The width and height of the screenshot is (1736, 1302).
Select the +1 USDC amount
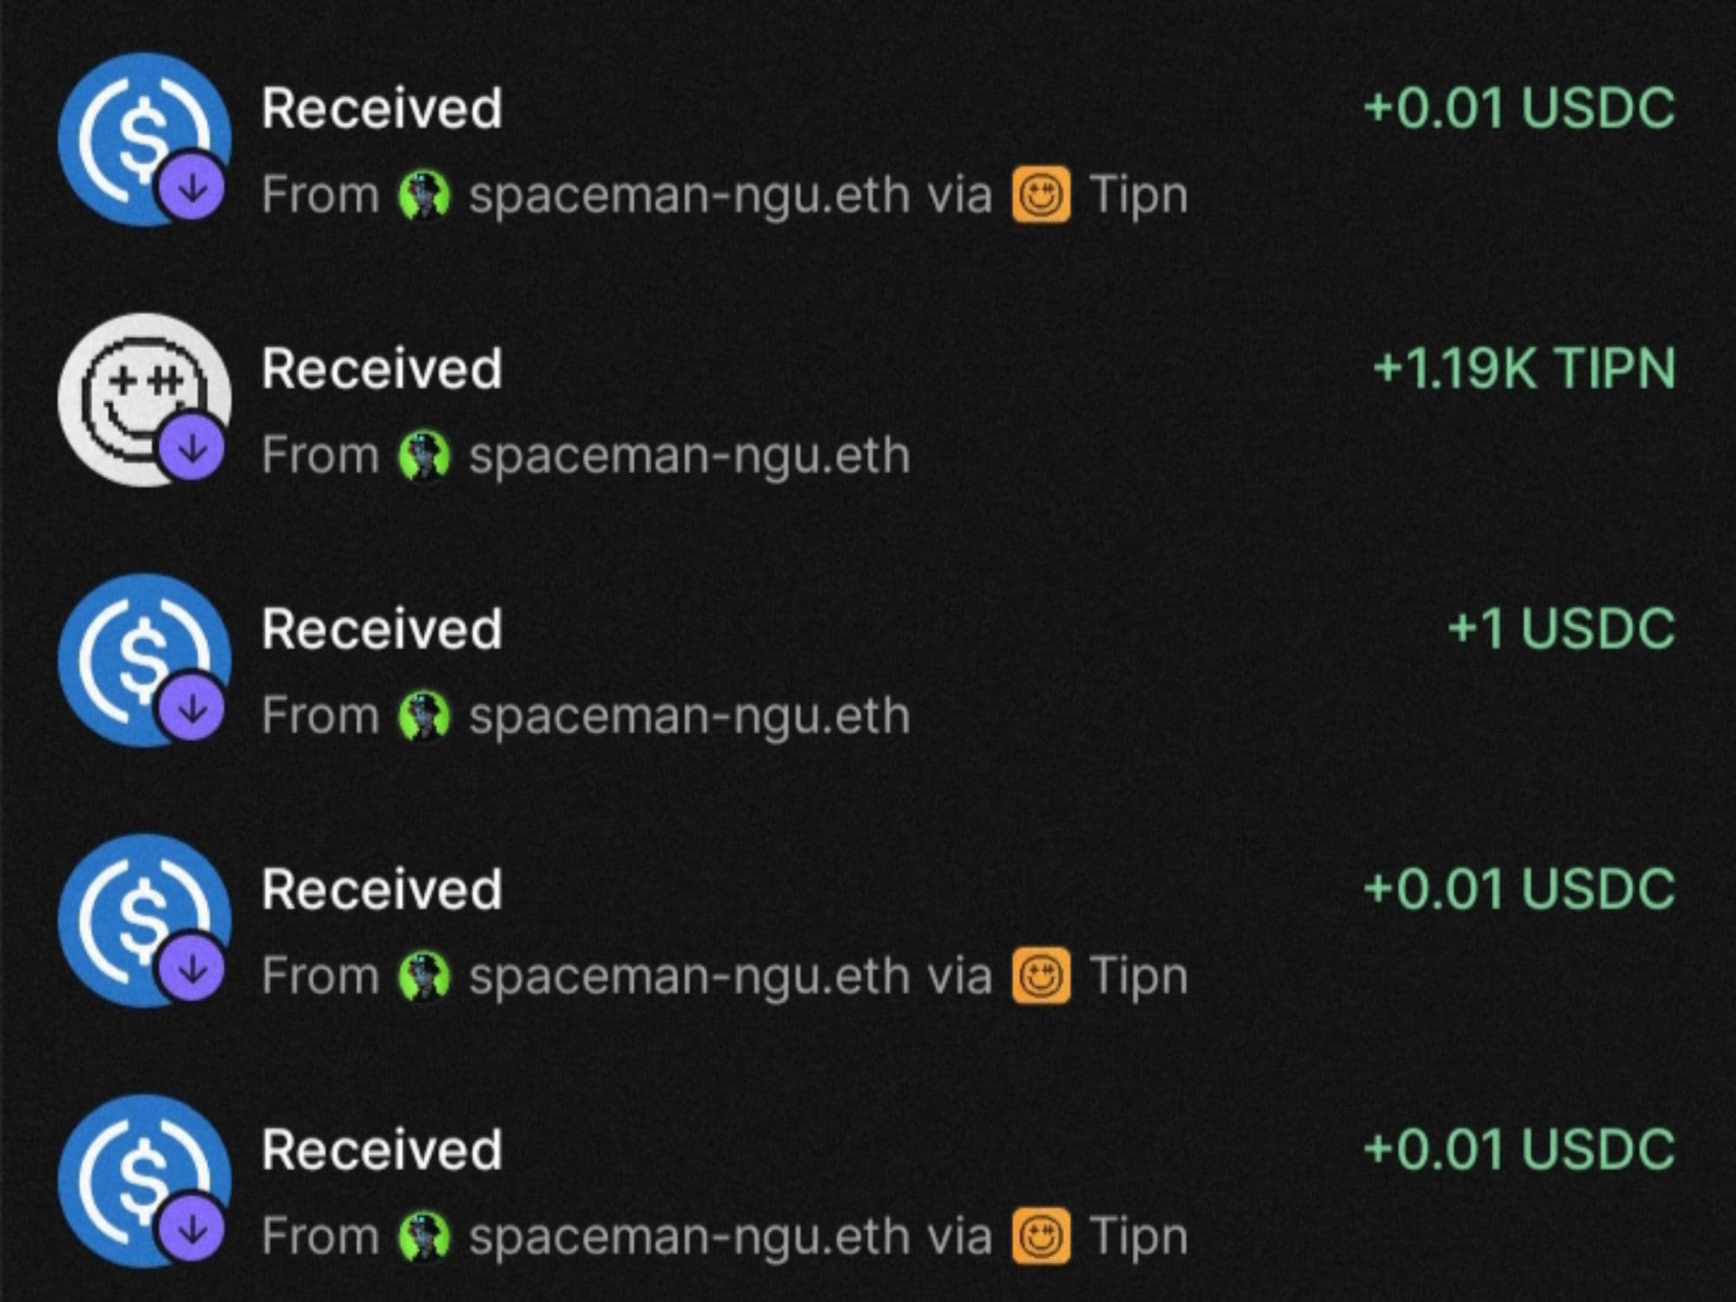[1561, 629]
